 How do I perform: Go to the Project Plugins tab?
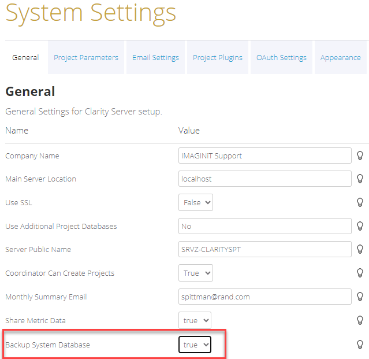[218, 57]
